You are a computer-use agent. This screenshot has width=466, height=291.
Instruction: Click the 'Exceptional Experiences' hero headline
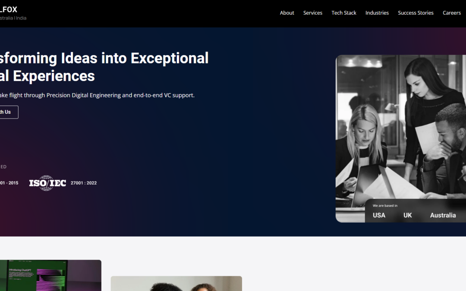(104, 67)
